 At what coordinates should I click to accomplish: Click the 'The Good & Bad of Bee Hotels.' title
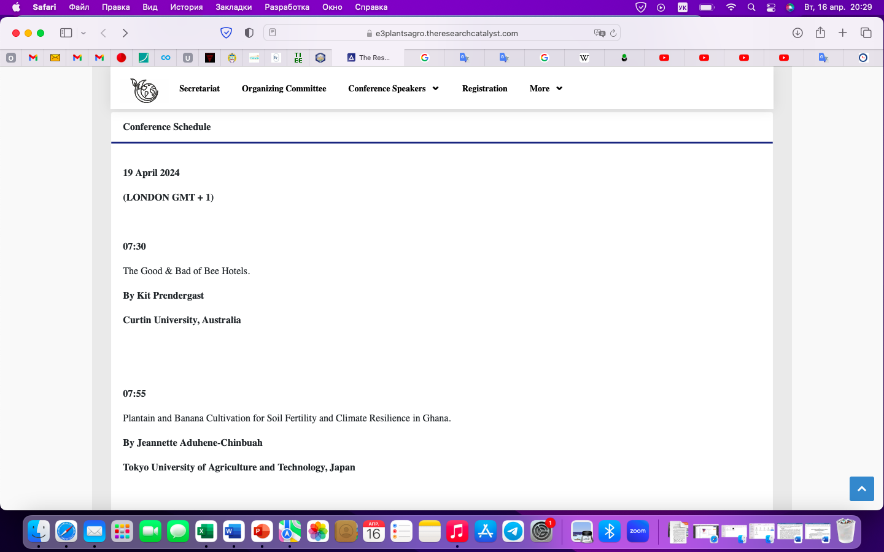click(x=187, y=271)
